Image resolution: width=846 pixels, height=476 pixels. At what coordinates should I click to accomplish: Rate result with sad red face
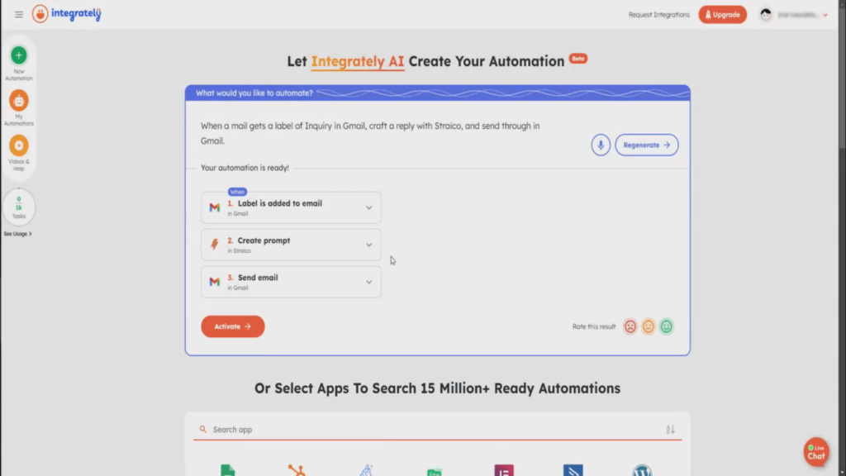click(630, 326)
